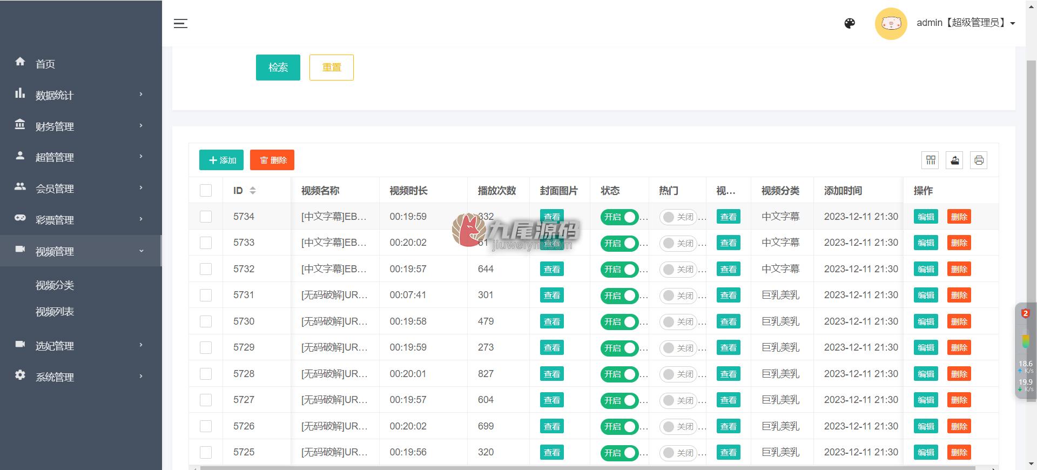Screen dimensions: 1037x470
Task: Toggle the header select-all checkbox
Action: (206, 191)
